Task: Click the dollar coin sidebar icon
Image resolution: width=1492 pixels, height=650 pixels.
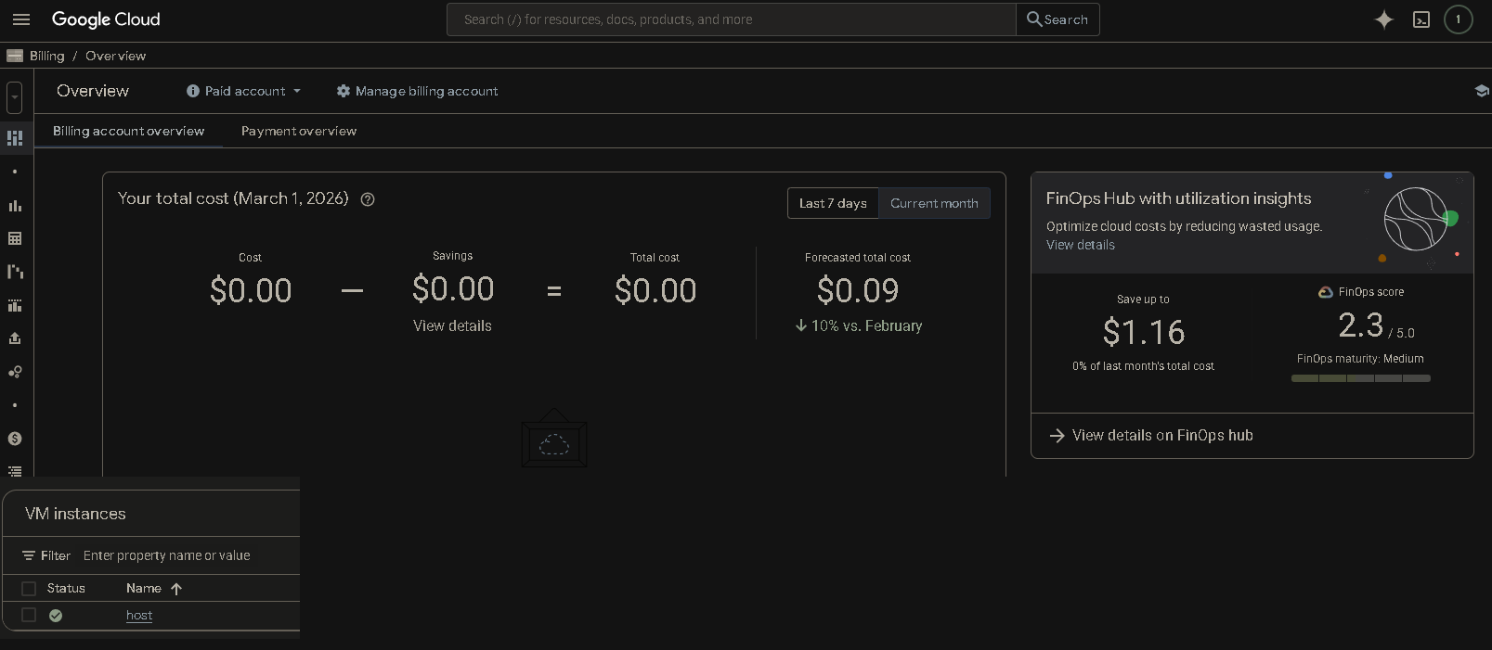Action: 15,439
